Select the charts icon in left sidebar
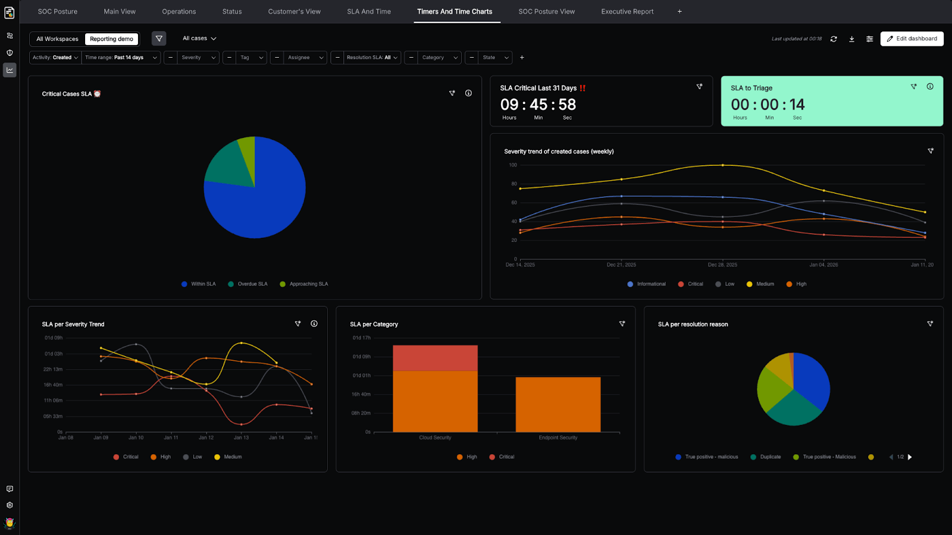The width and height of the screenshot is (952, 535). point(10,70)
